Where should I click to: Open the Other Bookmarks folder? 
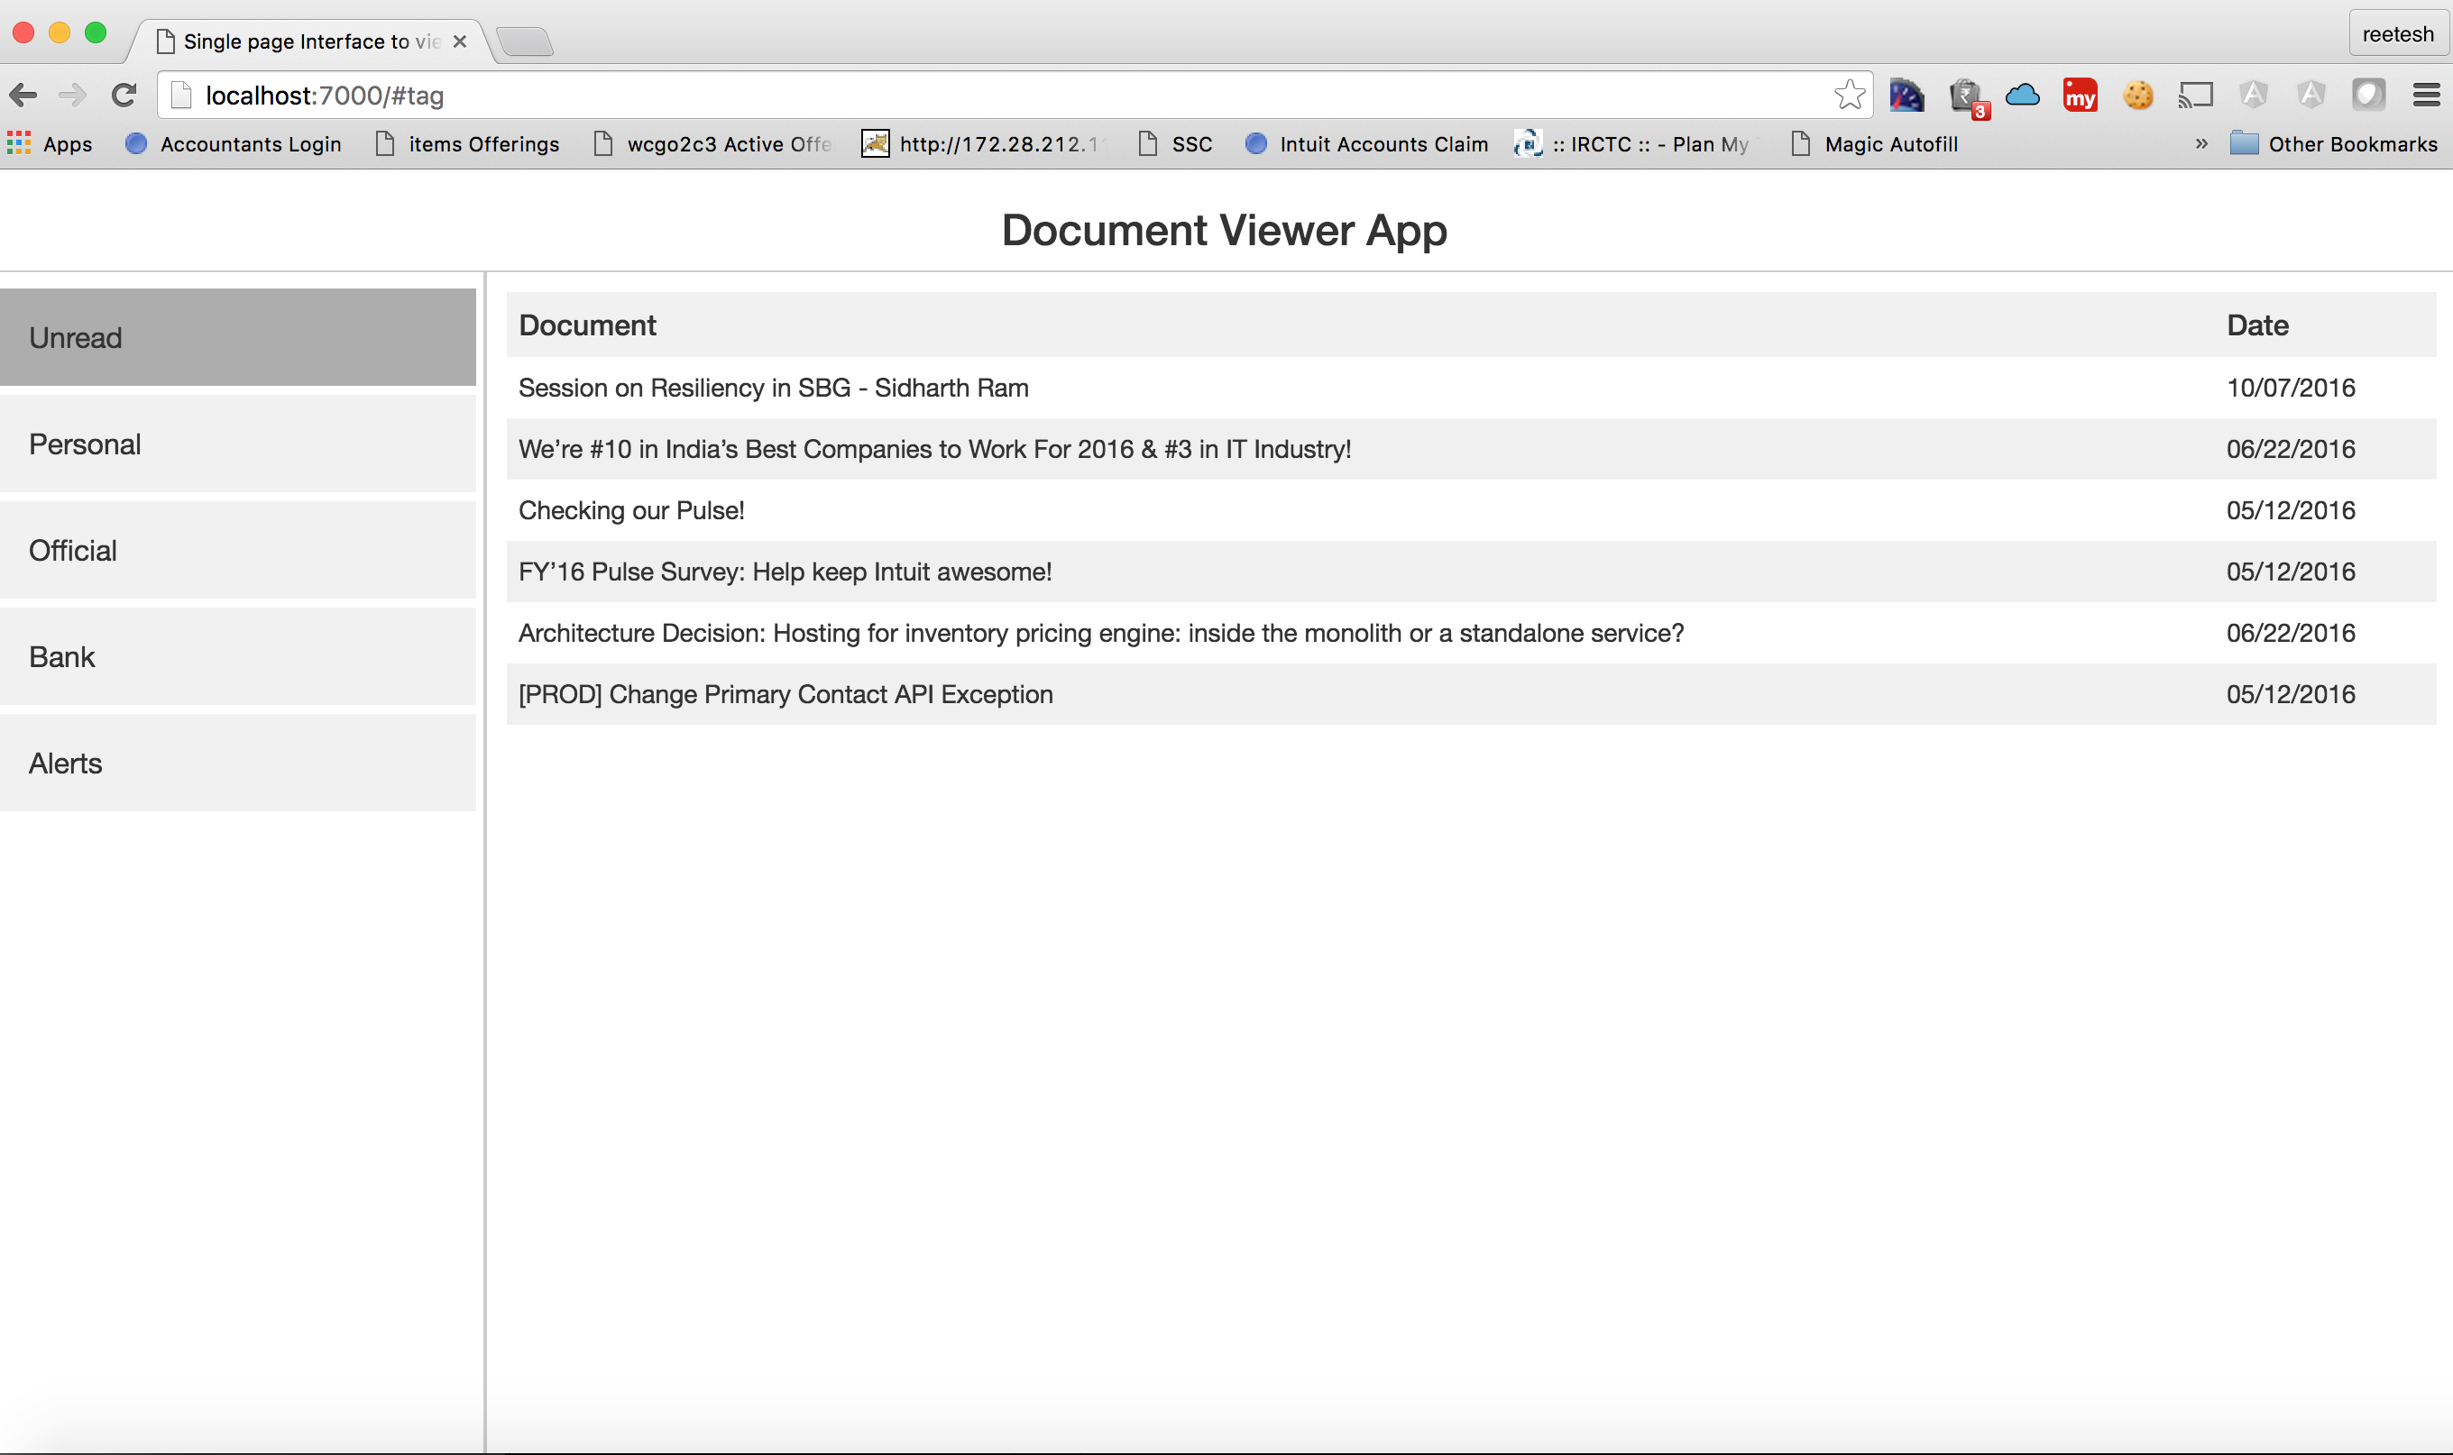[2333, 144]
